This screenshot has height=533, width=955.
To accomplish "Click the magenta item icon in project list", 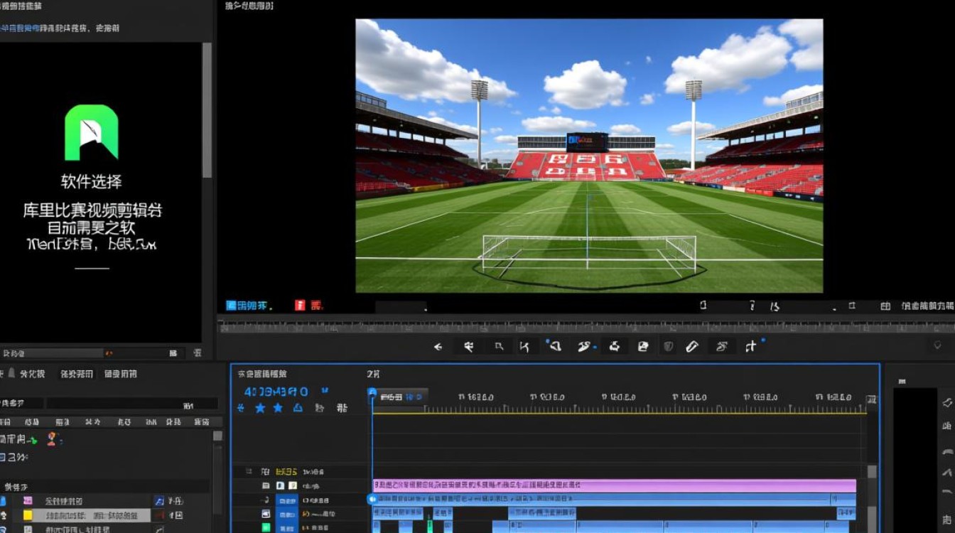I will 28,500.
